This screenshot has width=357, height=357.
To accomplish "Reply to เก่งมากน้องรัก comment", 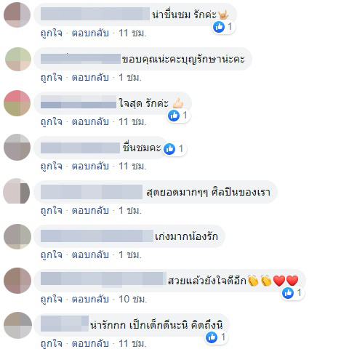I will coord(90,255).
